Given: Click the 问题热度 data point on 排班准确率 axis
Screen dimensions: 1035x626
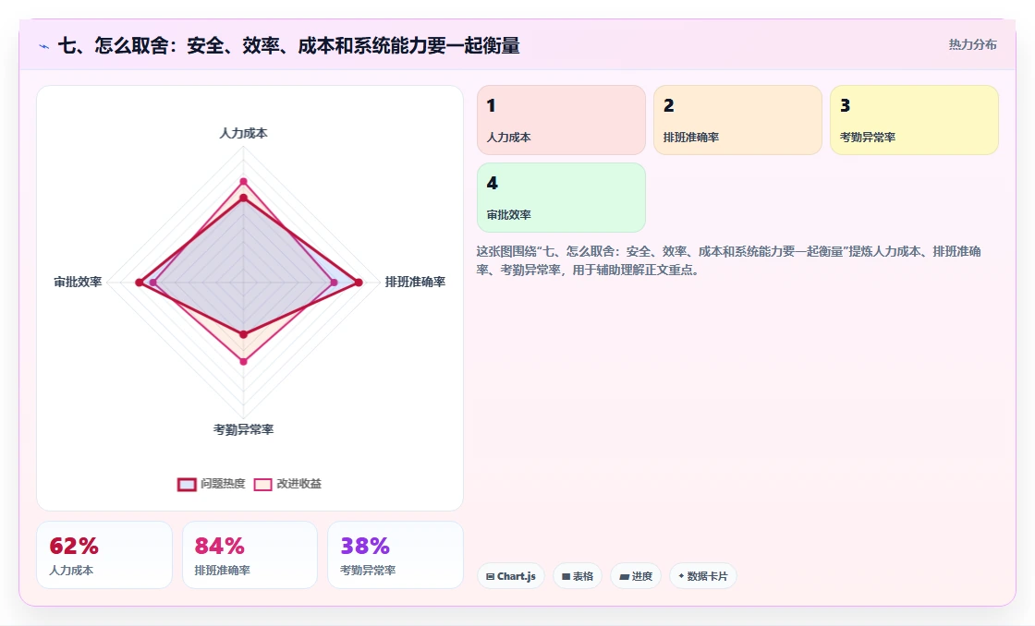Looking at the screenshot, I should point(359,283).
